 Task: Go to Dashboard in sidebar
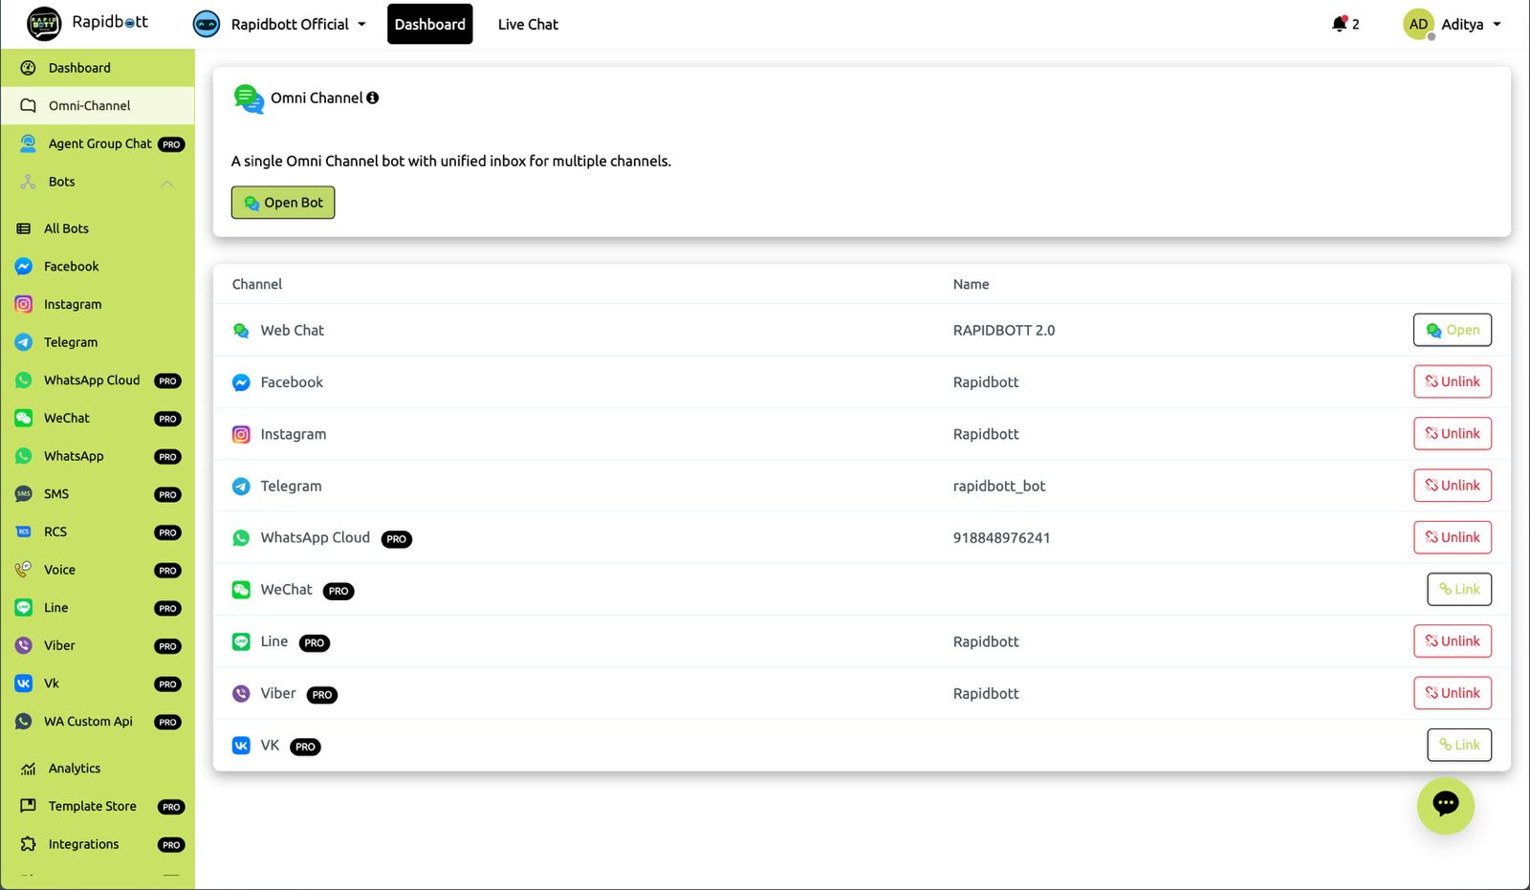point(98,68)
